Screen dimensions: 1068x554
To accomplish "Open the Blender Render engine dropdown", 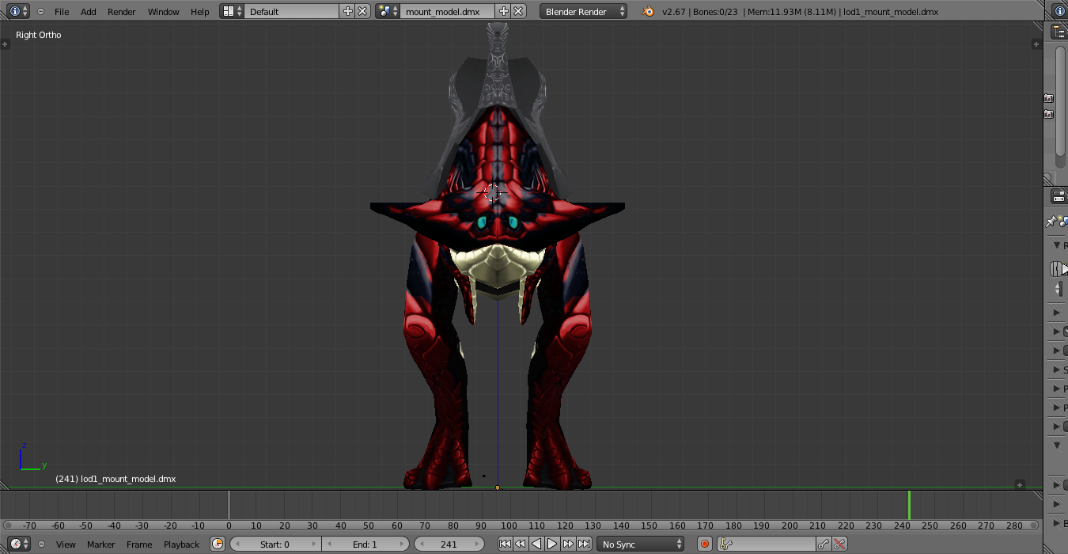I will [583, 11].
